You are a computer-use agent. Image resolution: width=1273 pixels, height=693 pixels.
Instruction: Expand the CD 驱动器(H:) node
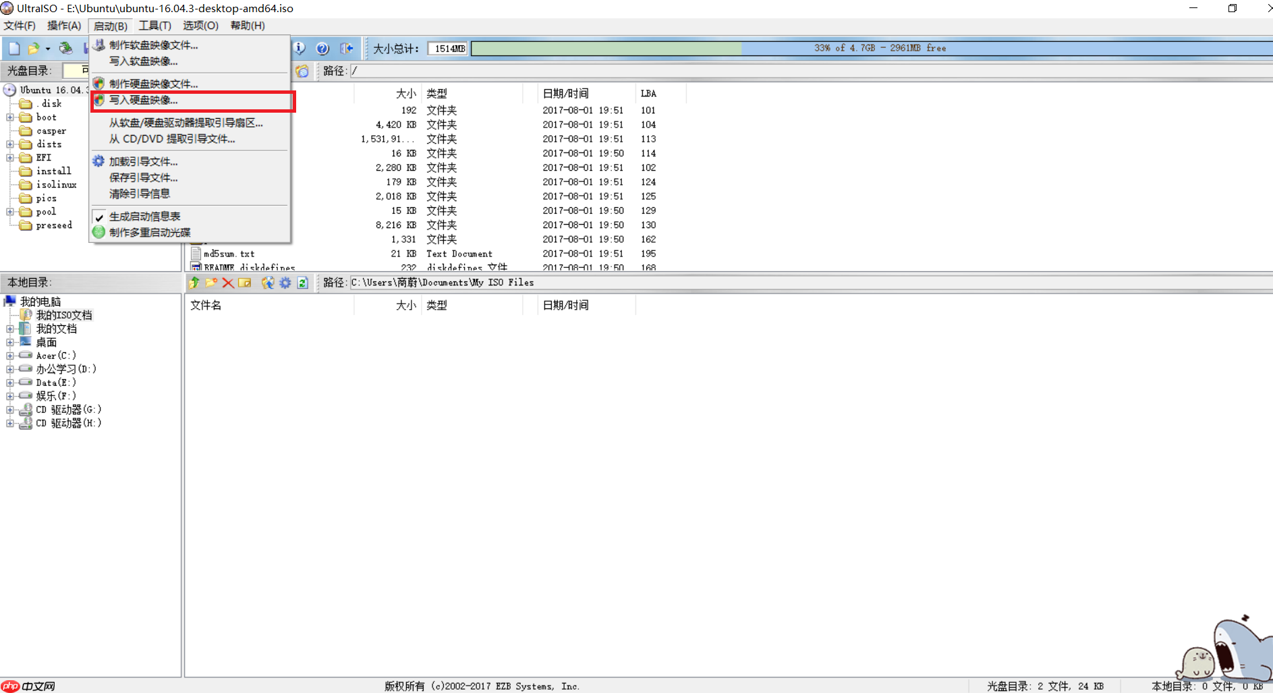(x=10, y=423)
